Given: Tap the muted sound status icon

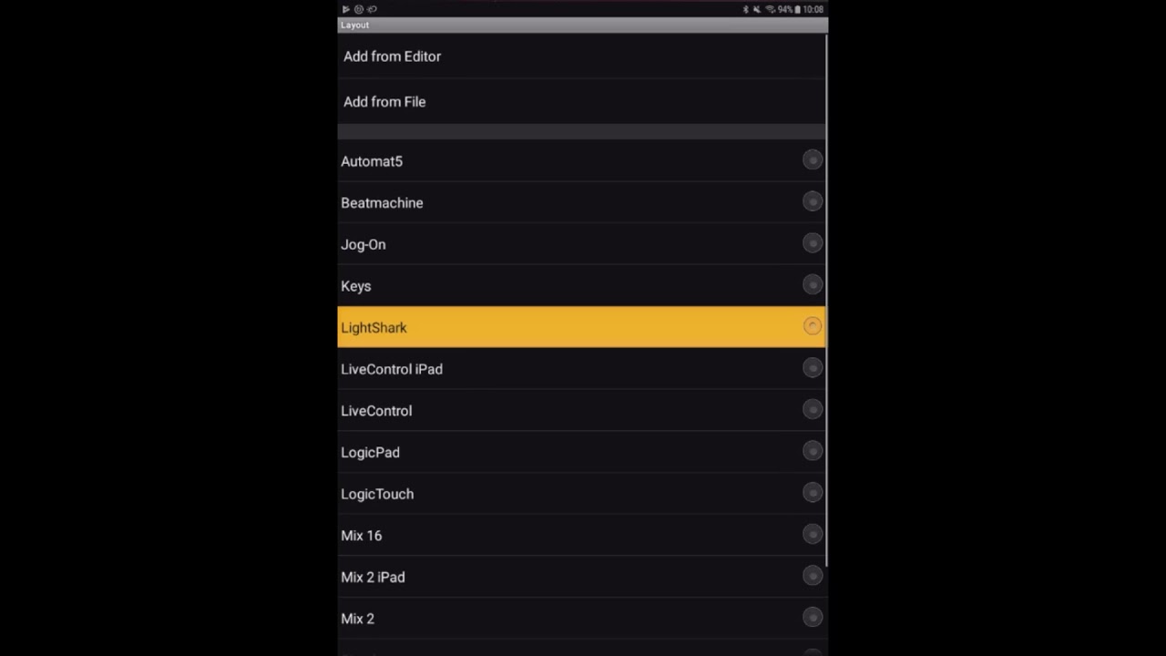Looking at the screenshot, I should (x=757, y=9).
